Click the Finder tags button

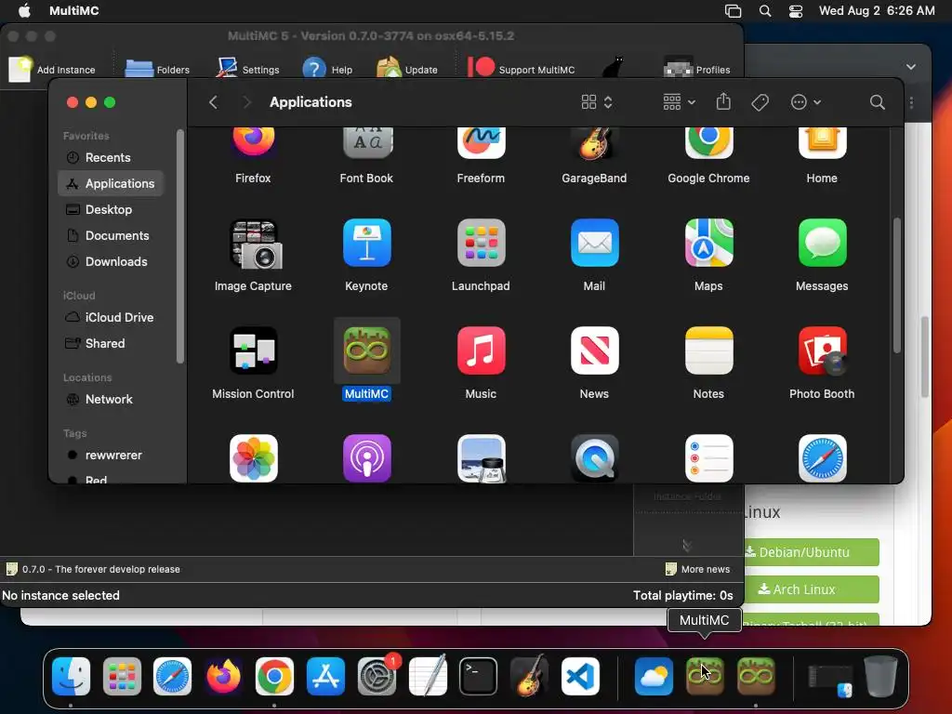(x=760, y=102)
